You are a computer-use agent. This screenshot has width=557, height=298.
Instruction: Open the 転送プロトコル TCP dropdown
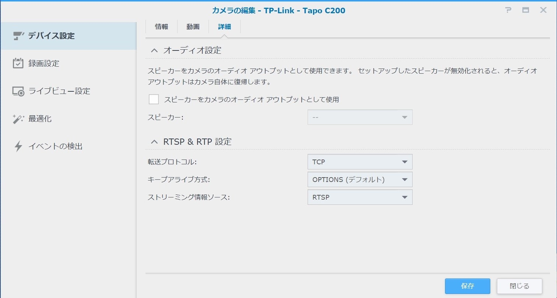coord(360,162)
